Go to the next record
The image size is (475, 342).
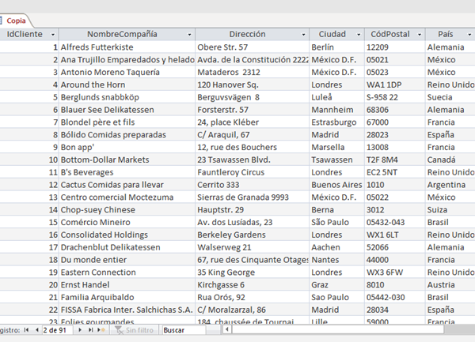click(x=81, y=329)
